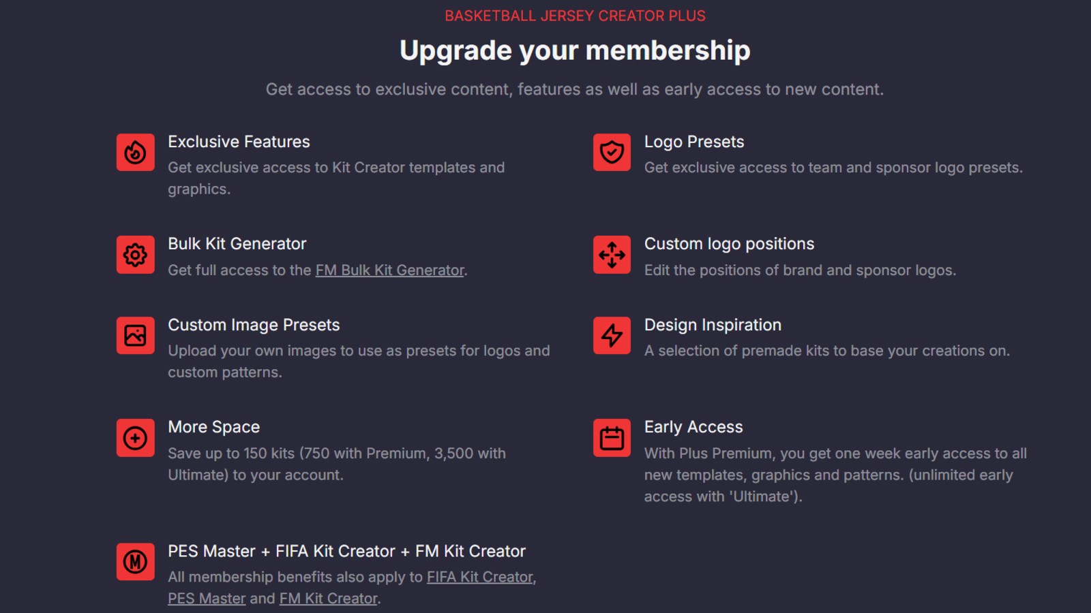Click the move arrows icon for Custom logo positions

(x=612, y=255)
